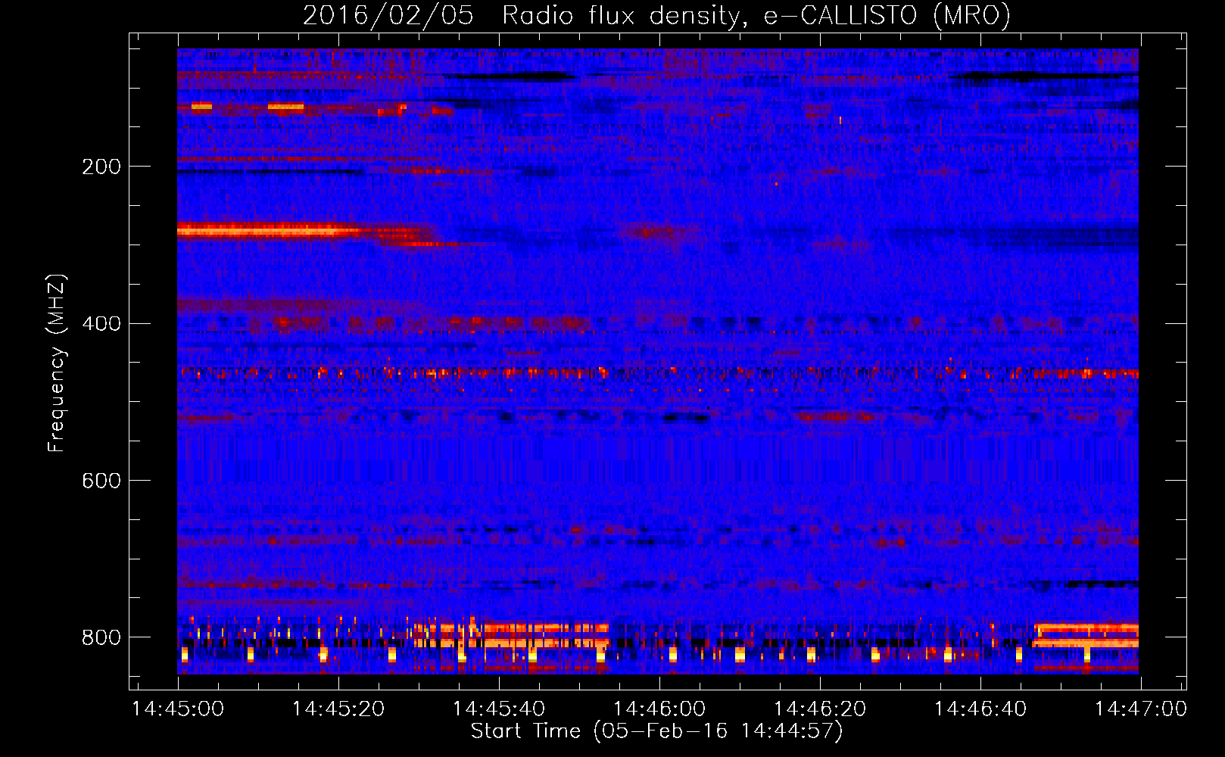Click the plot title '2016/02/05 Radio flux density, e-CALLISTO (MRO)'
The height and width of the screenshot is (757, 1225).
tap(656, 15)
